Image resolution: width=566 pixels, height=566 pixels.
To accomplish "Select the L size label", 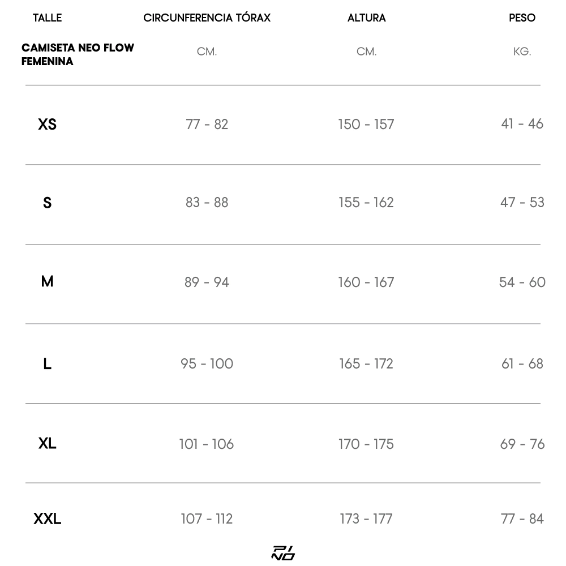I will [47, 364].
